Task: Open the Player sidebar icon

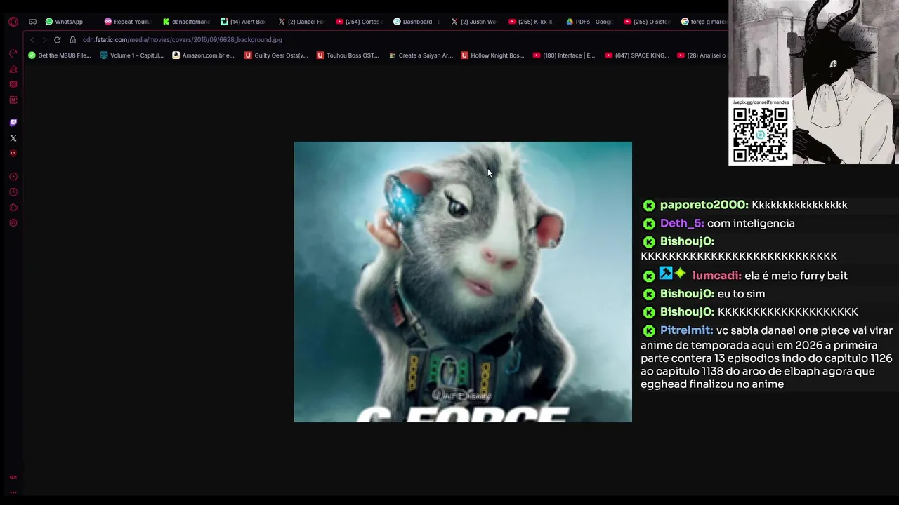Action: [13, 177]
